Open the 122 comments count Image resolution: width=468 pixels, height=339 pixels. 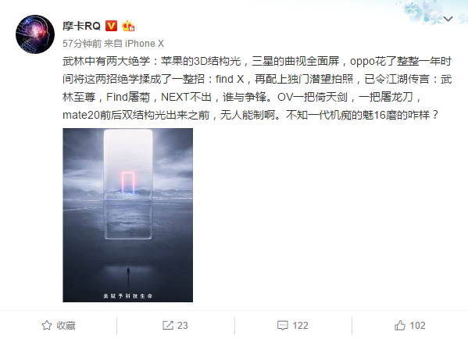point(300,325)
